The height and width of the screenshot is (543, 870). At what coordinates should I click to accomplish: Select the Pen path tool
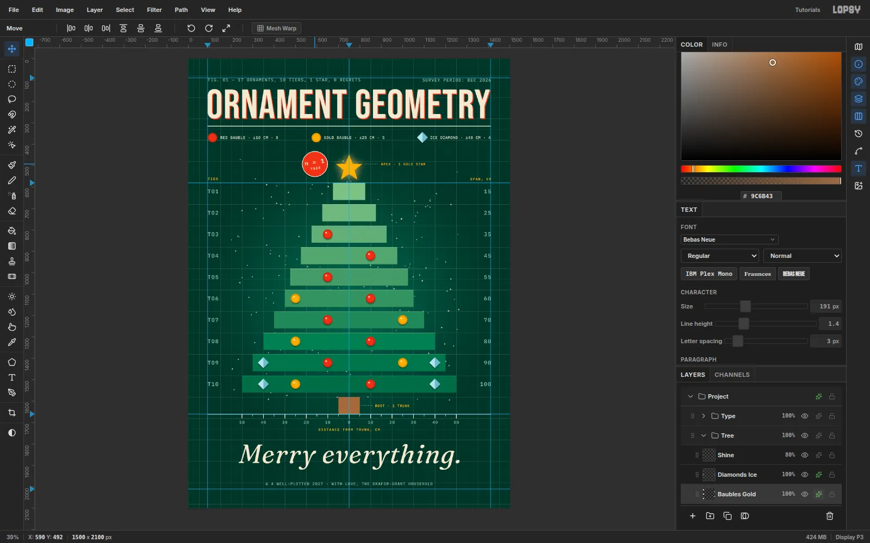point(12,393)
